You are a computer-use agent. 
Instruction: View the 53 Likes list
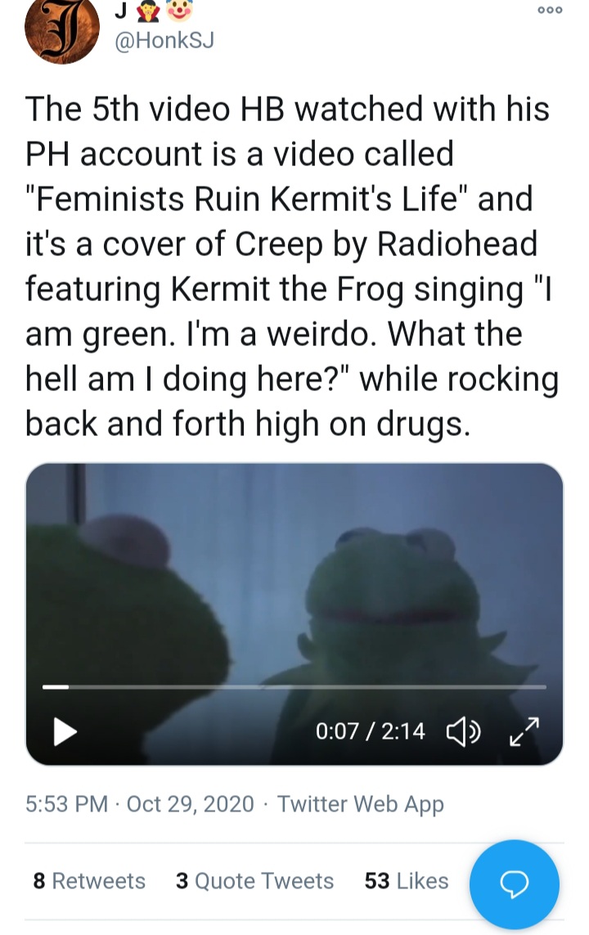pos(407,881)
